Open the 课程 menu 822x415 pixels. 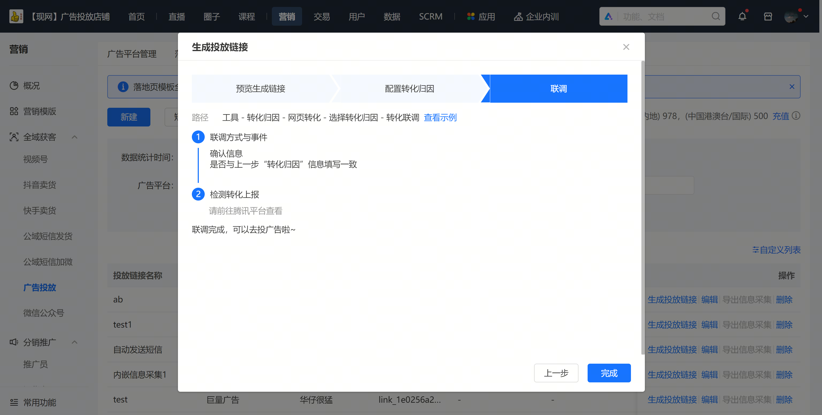pyautogui.click(x=247, y=16)
